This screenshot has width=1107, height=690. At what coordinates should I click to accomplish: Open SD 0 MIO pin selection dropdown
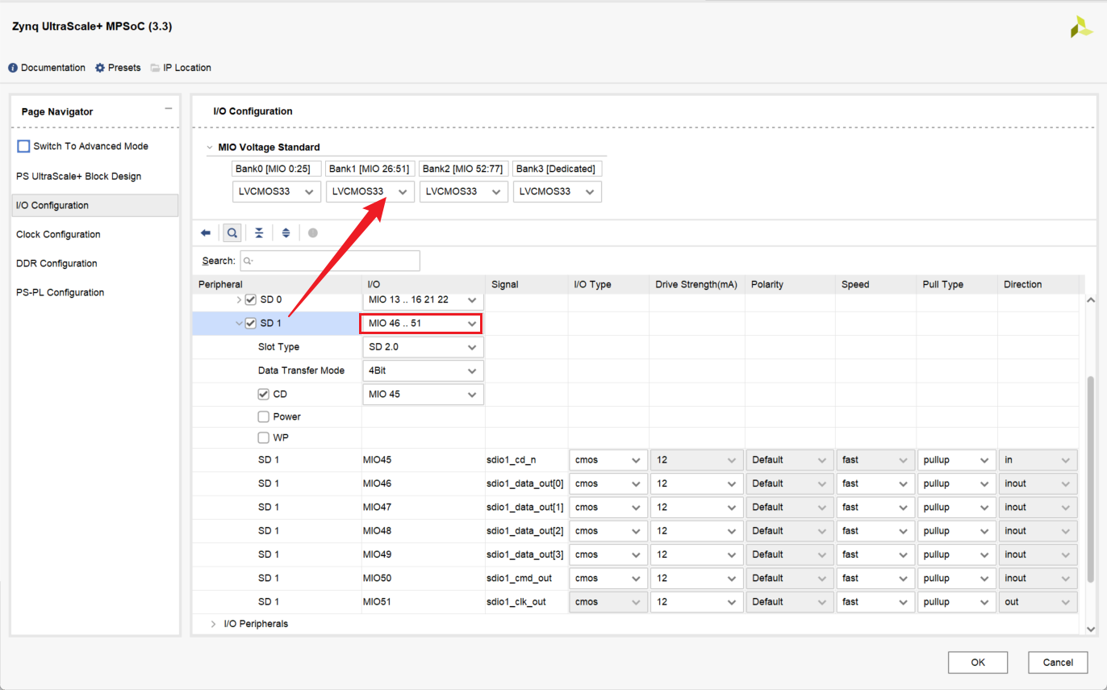pyautogui.click(x=423, y=299)
